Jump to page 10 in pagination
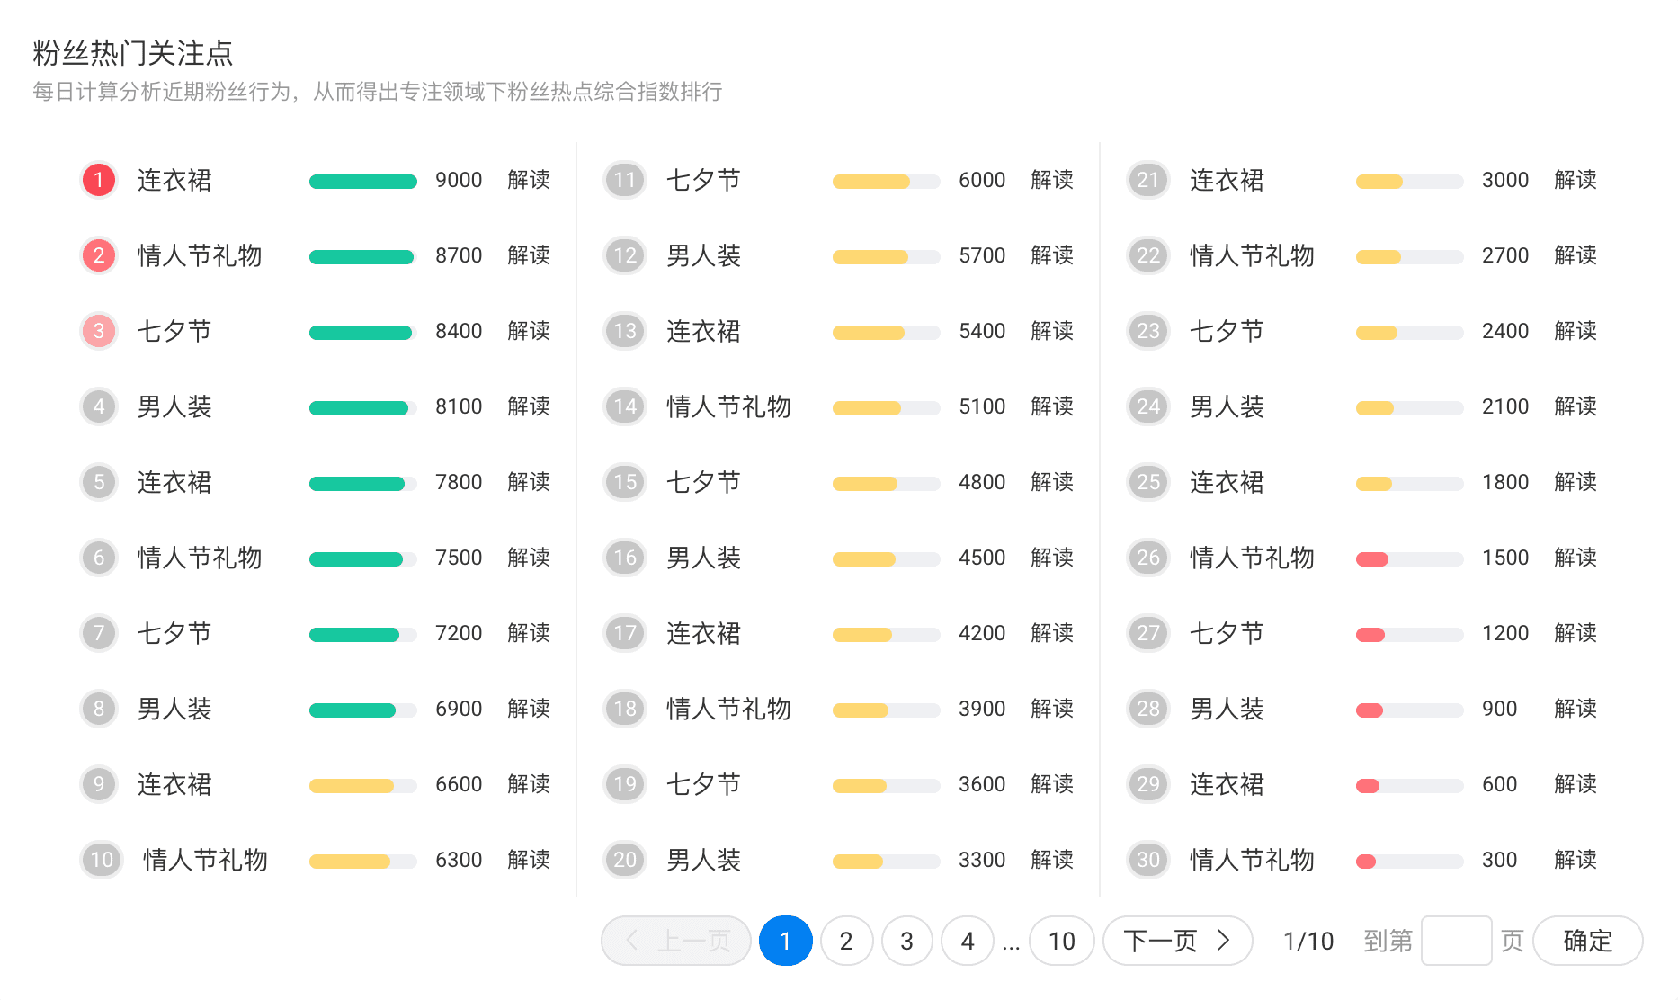This screenshot has height=1000, width=1678. click(1061, 941)
